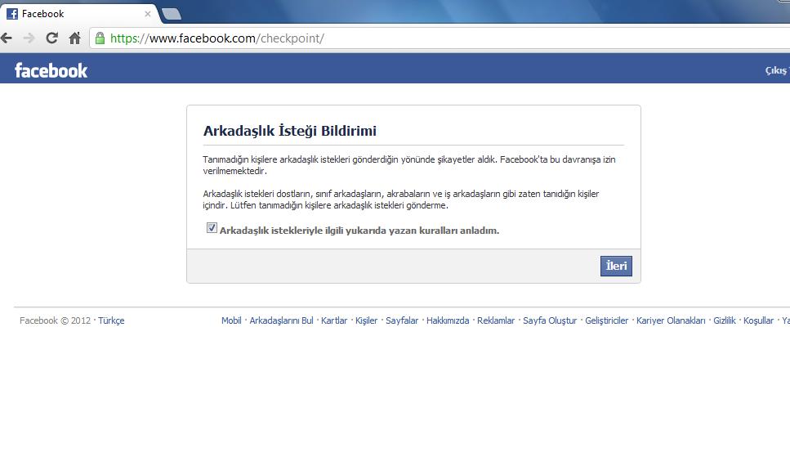Click the facebook logo in header
Viewport: 790px width, 466px height.
tap(51, 70)
